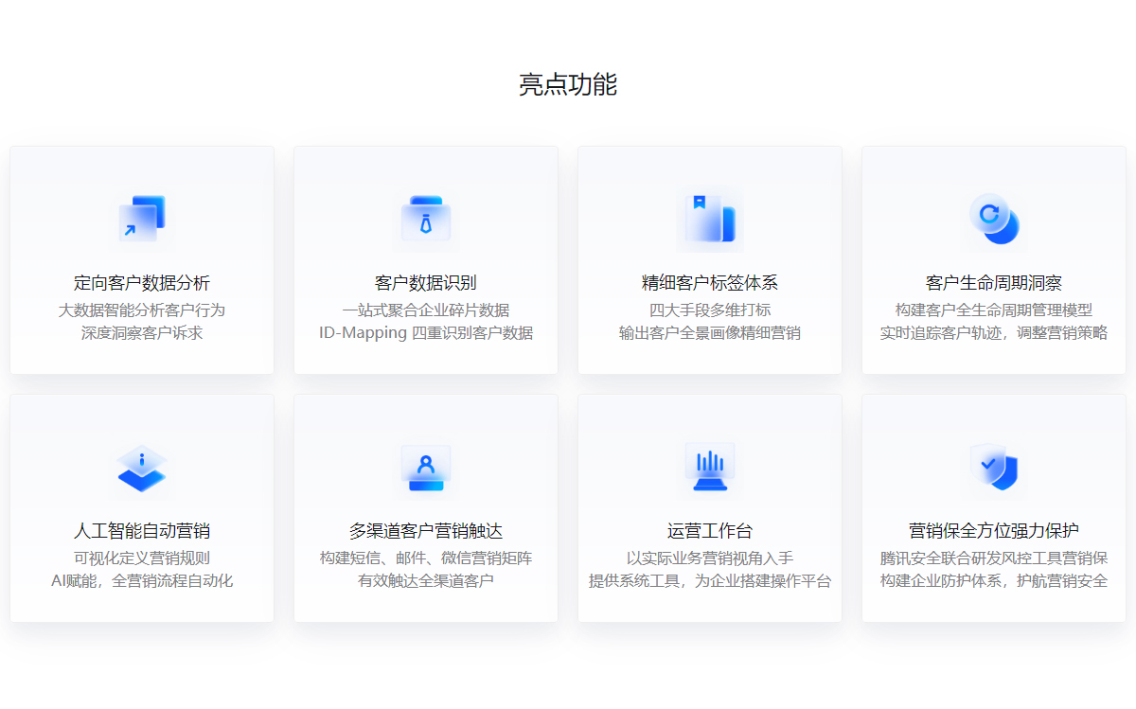Select the 营销保全方位强力保护 title
Screen dimensions: 1136x709
(994, 531)
